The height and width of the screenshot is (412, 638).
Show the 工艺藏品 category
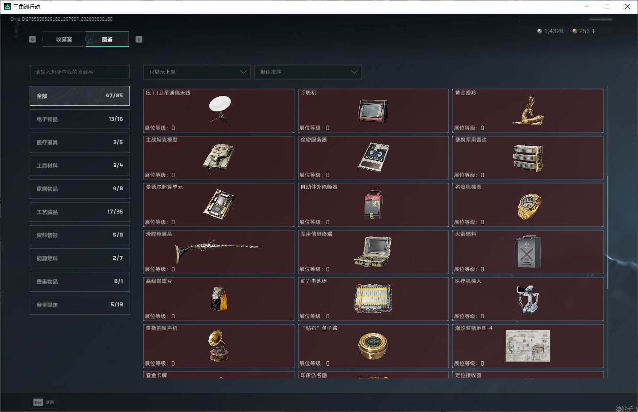coord(80,212)
